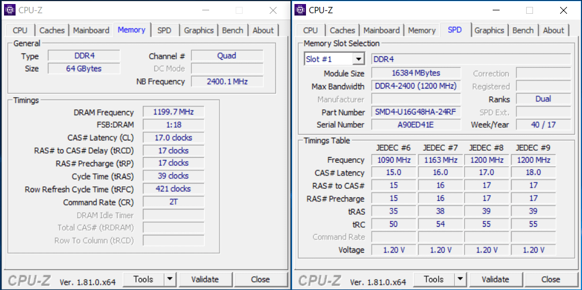The width and height of the screenshot is (582, 290).
Task: Click the DDR4 memory Type field
Action: pyautogui.click(x=84, y=56)
